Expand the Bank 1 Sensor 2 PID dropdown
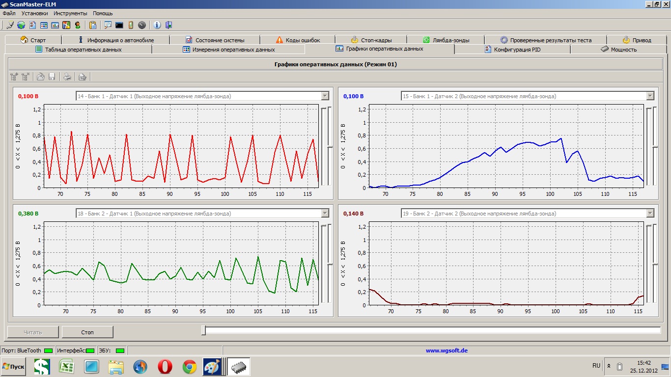The width and height of the screenshot is (671, 377). tap(650, 96)
